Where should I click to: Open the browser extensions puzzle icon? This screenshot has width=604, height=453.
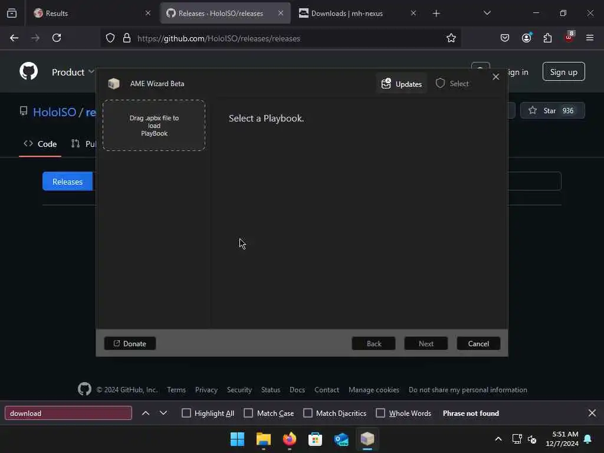(x=547, y=38)
